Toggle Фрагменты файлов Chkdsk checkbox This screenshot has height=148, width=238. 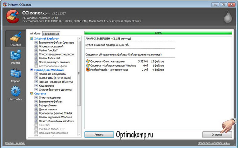pyautogui.click(x=36, y=113)
